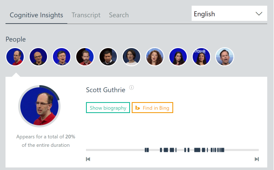Viewport: 274px width, 170px height.
Task: Switch to the Search tab
Action: (119, 15)
